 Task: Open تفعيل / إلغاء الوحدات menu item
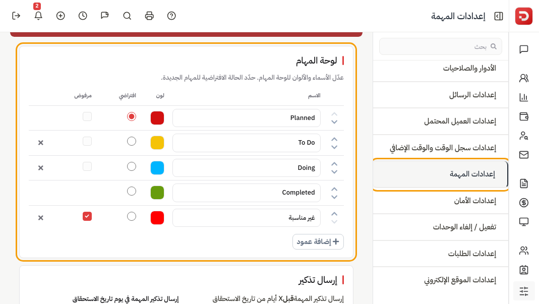click(x=440, y=227)
